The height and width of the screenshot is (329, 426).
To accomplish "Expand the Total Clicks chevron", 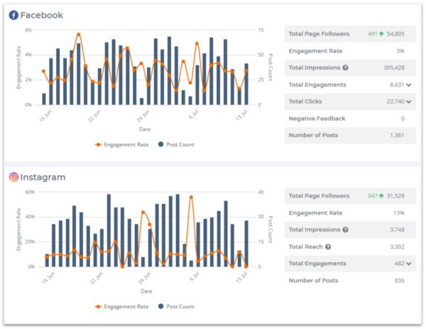I will 408,102.
